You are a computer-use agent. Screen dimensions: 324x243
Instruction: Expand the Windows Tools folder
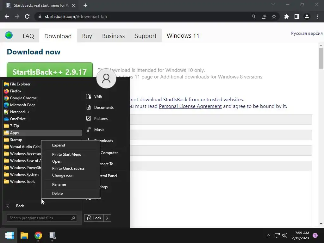(22, 181)
